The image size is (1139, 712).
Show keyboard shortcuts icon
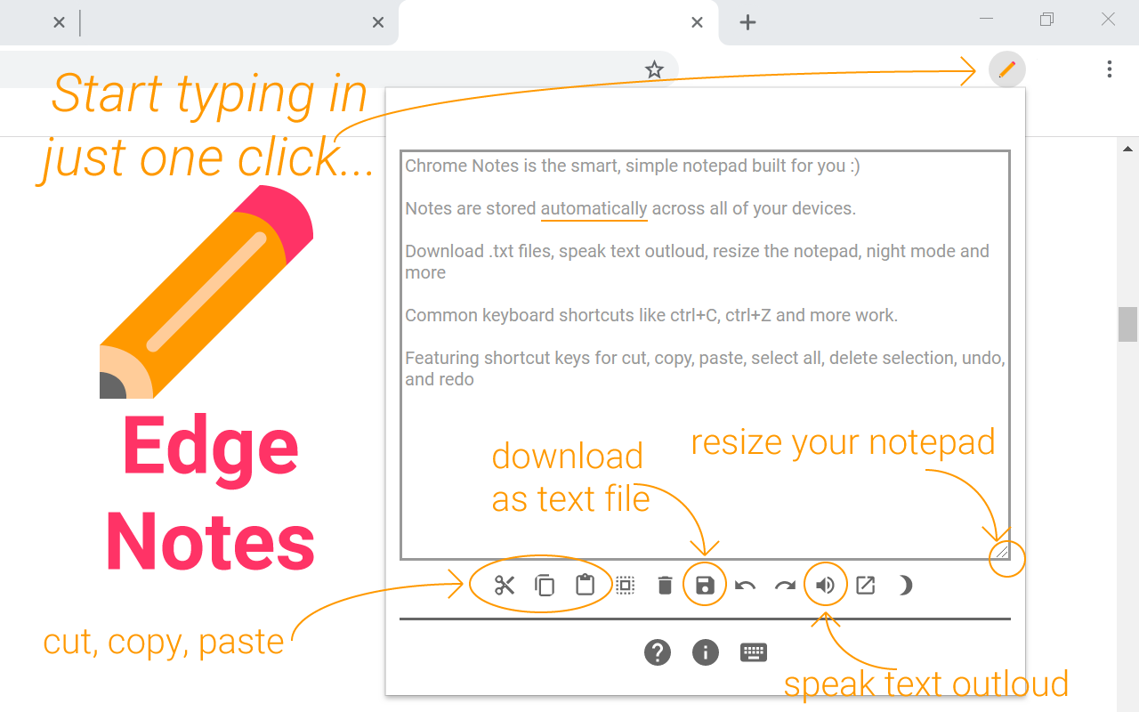point(754,652)
